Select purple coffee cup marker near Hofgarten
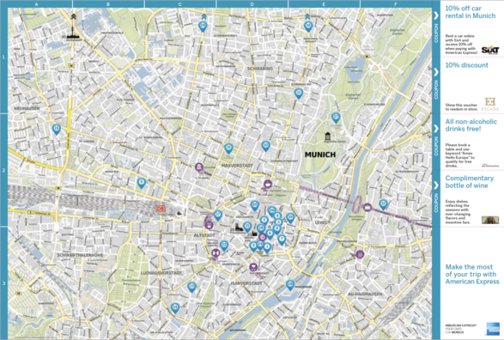This screenshot has width=504, height=340. click(x=268, y=185)
